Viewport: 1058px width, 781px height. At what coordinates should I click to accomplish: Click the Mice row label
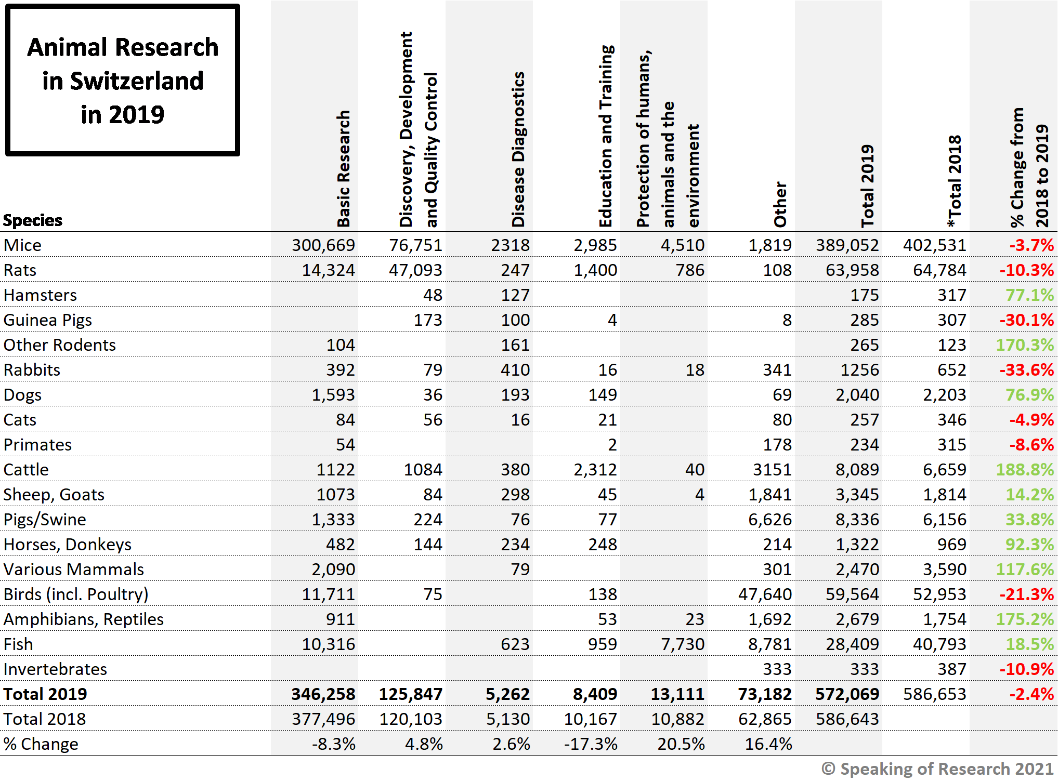point(23,245)
